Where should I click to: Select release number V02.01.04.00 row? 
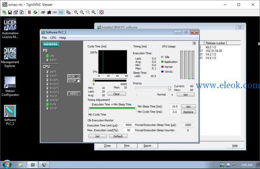pyautogui.click(x=214, y=51)
